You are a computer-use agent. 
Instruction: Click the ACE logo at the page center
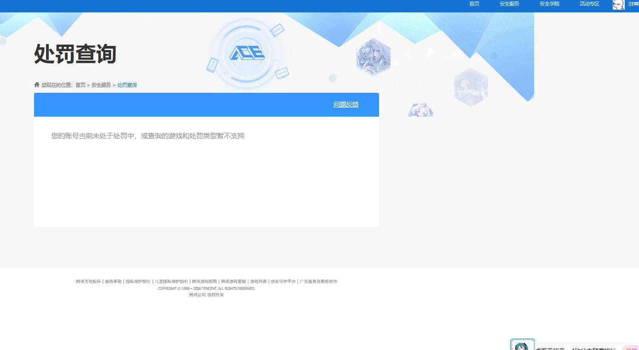248,52
